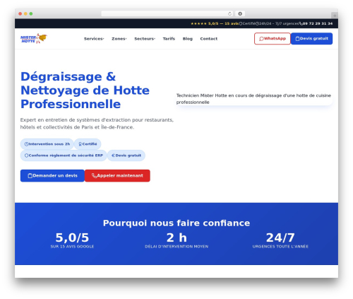
Task: Open the Contact page
Action: point(209,39)
